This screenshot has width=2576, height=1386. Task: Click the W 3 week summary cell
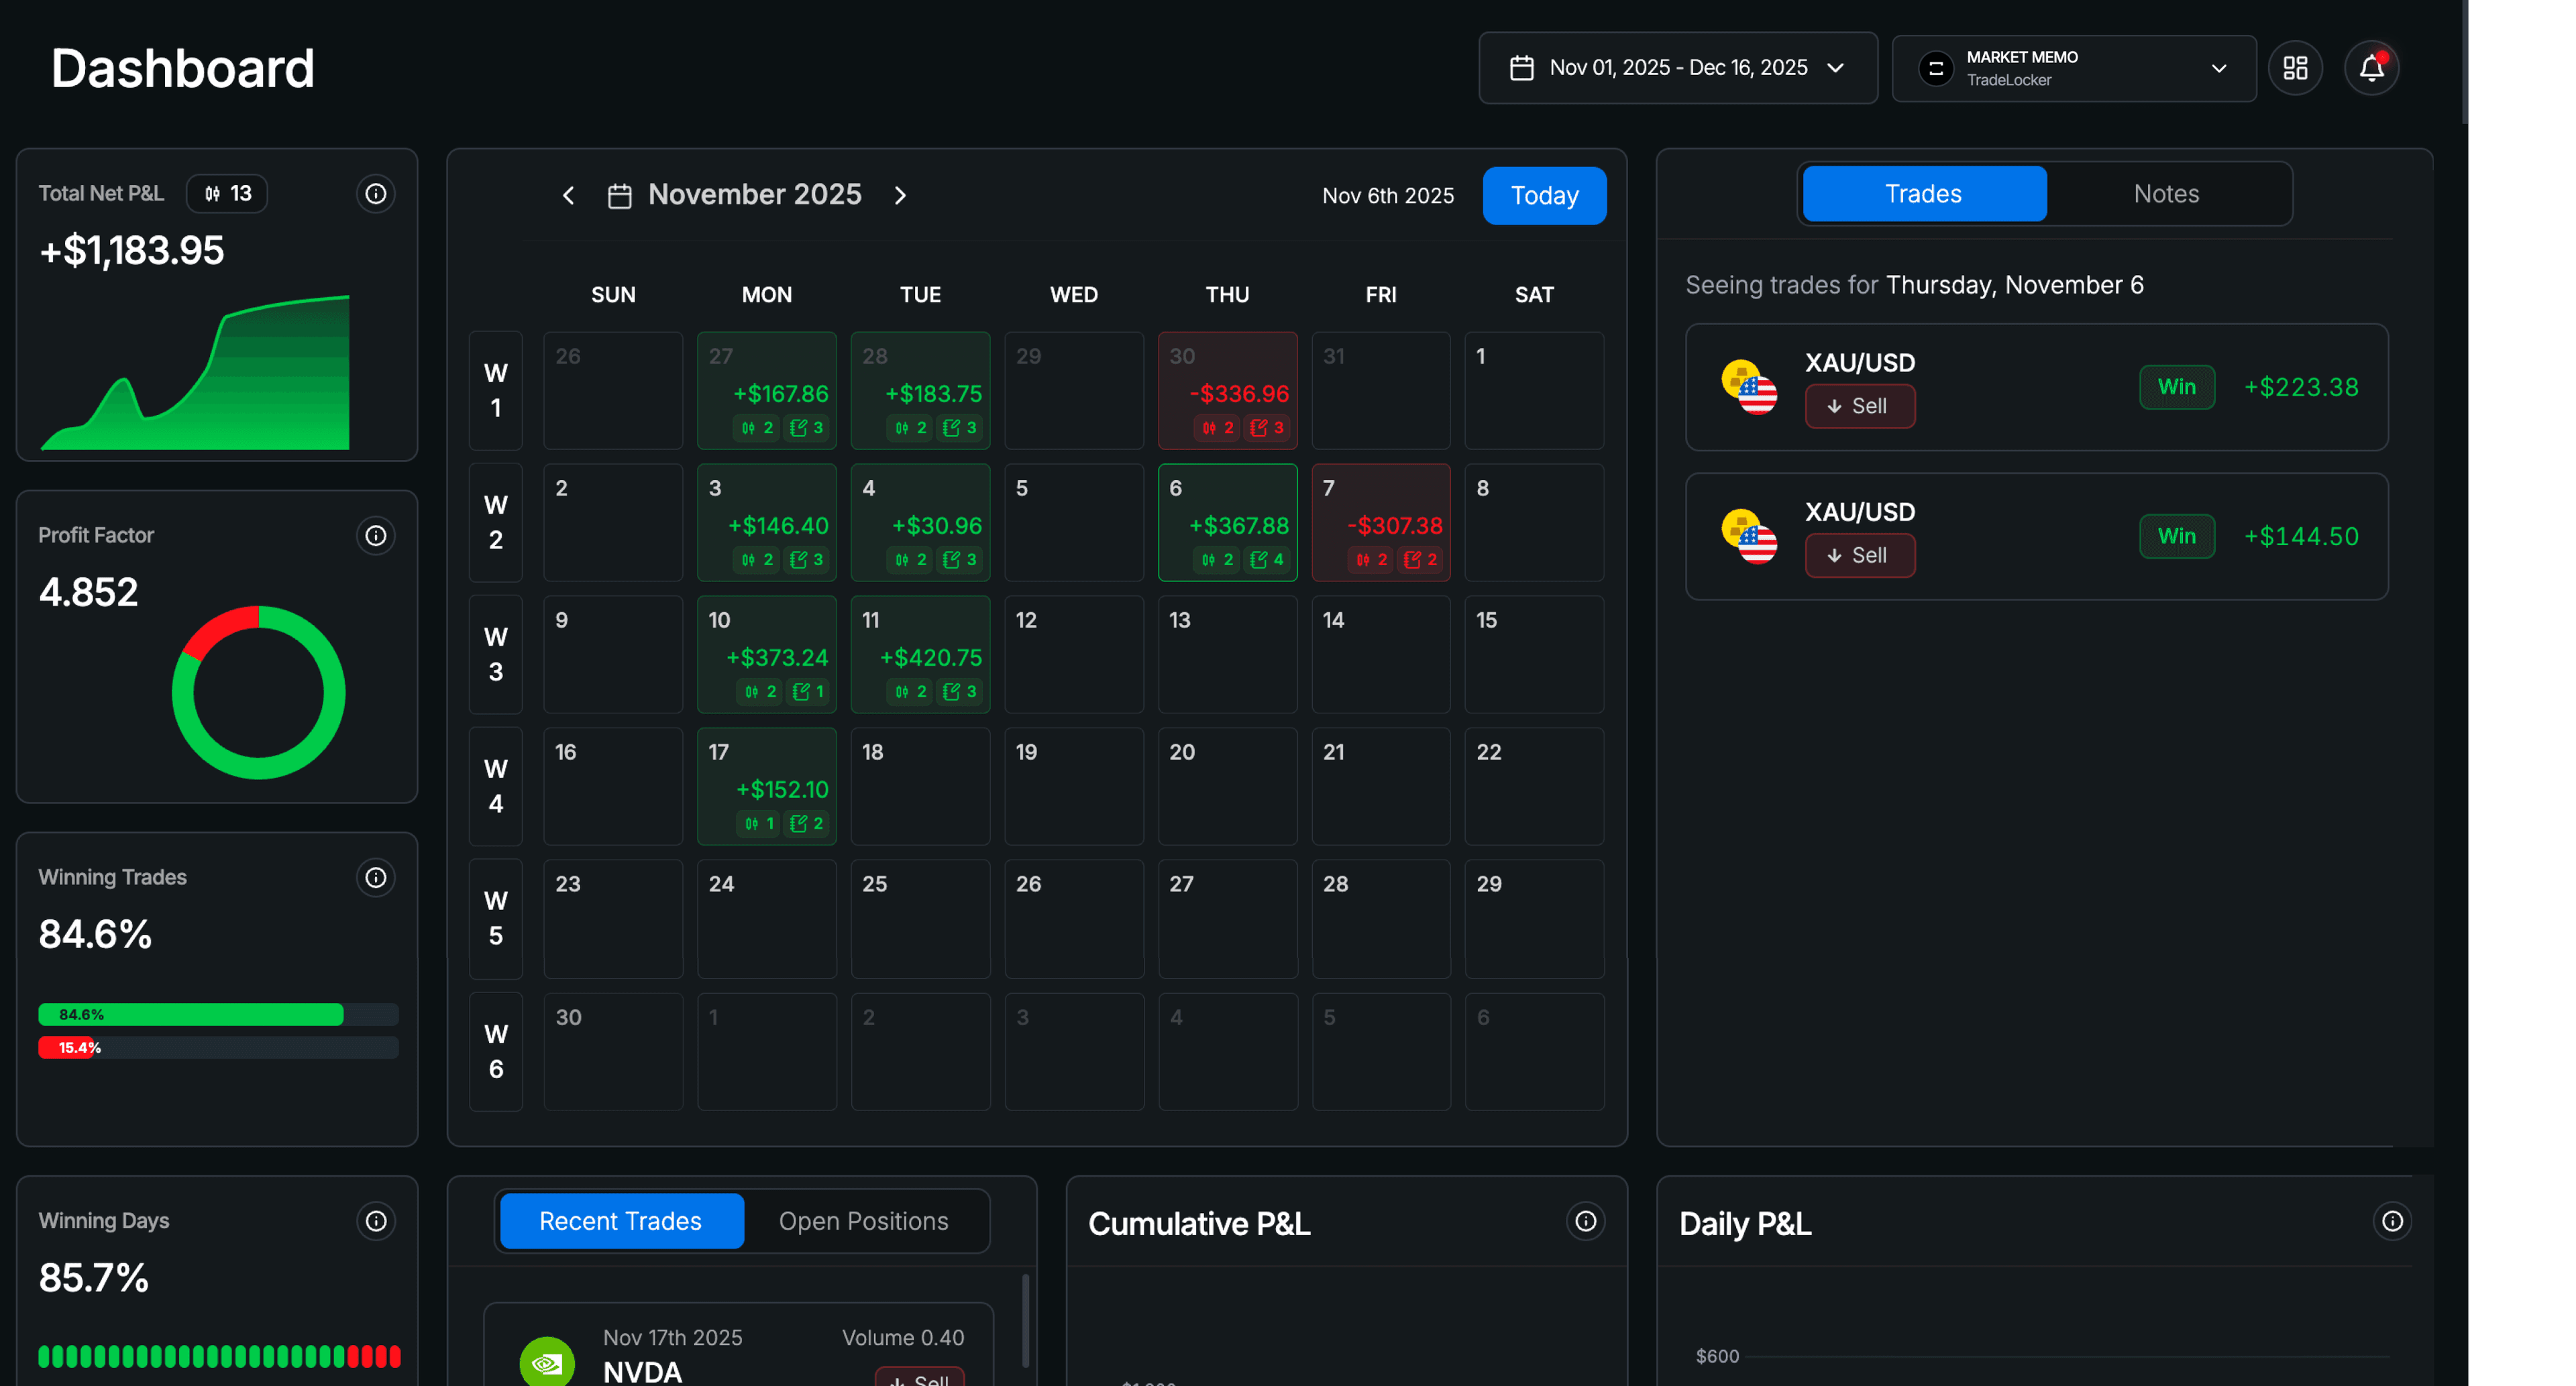[x=496, y=654]
